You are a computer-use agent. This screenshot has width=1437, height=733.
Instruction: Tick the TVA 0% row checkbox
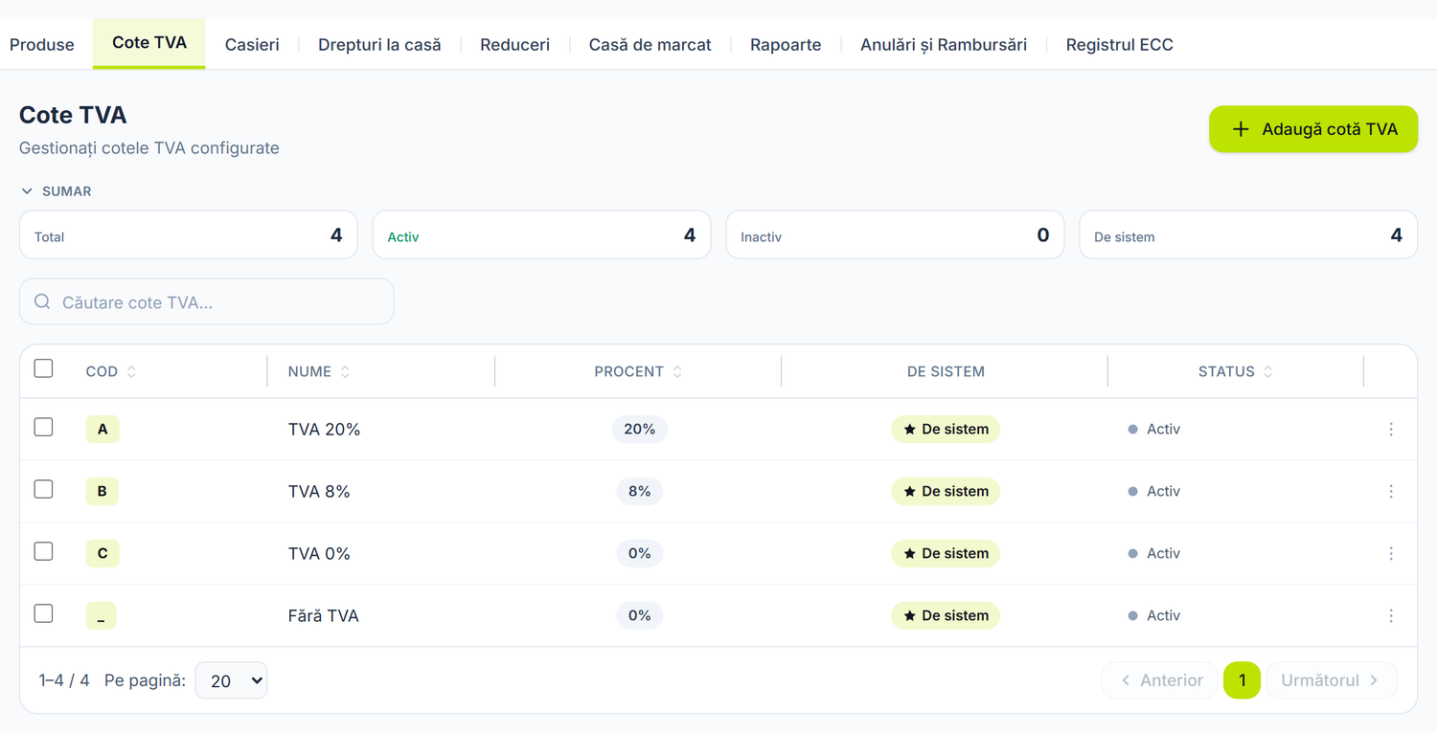pyautogui.click(x=43, y=551)
